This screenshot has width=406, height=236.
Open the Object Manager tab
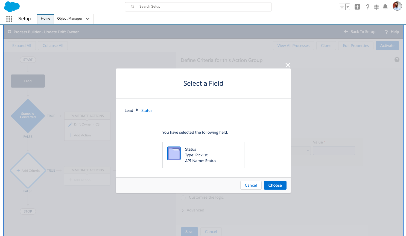pos(70,19)
